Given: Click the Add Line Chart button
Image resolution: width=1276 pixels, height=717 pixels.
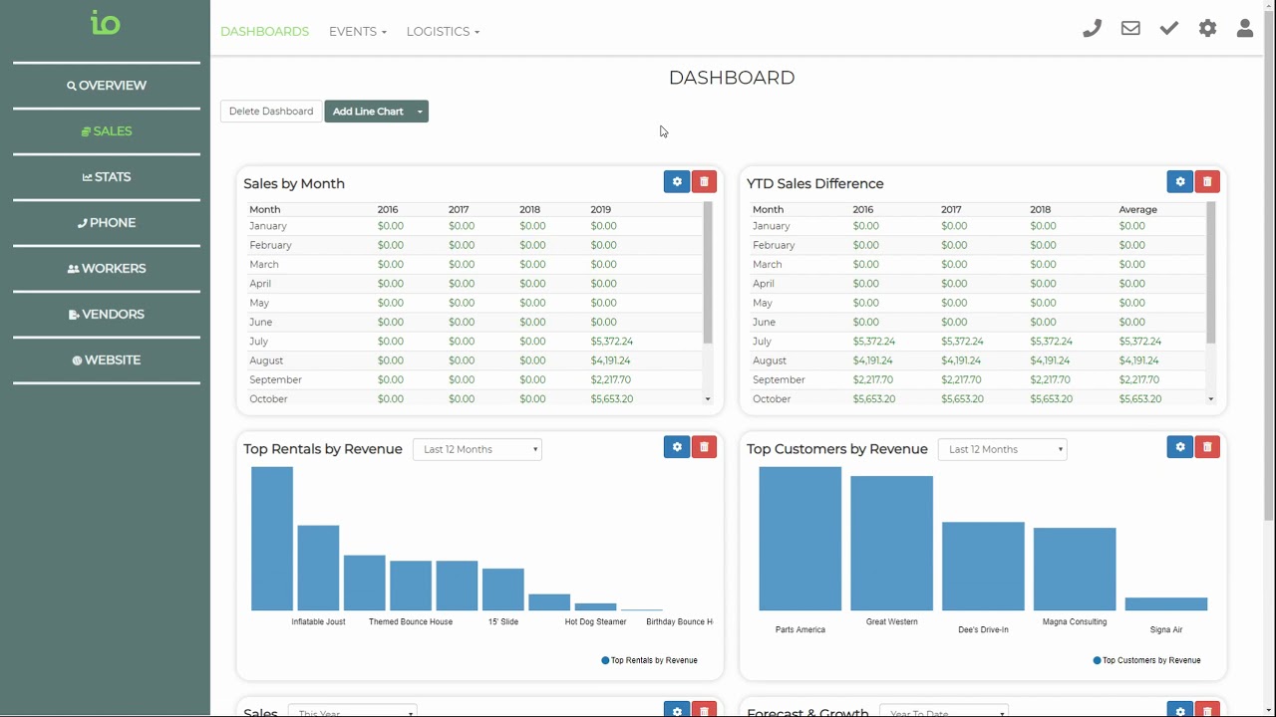Looking at the screenshot, I should (368, 112).
